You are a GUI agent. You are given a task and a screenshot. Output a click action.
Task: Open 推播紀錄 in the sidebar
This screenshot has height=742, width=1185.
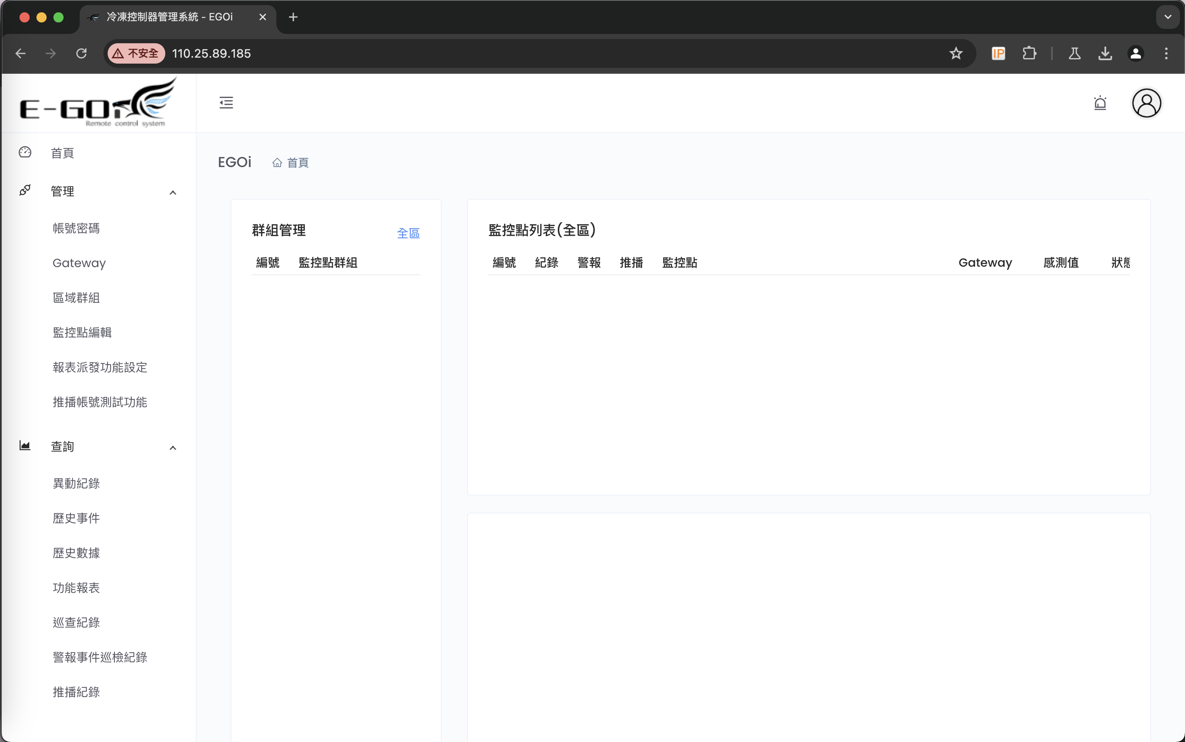tap(76, 692)
